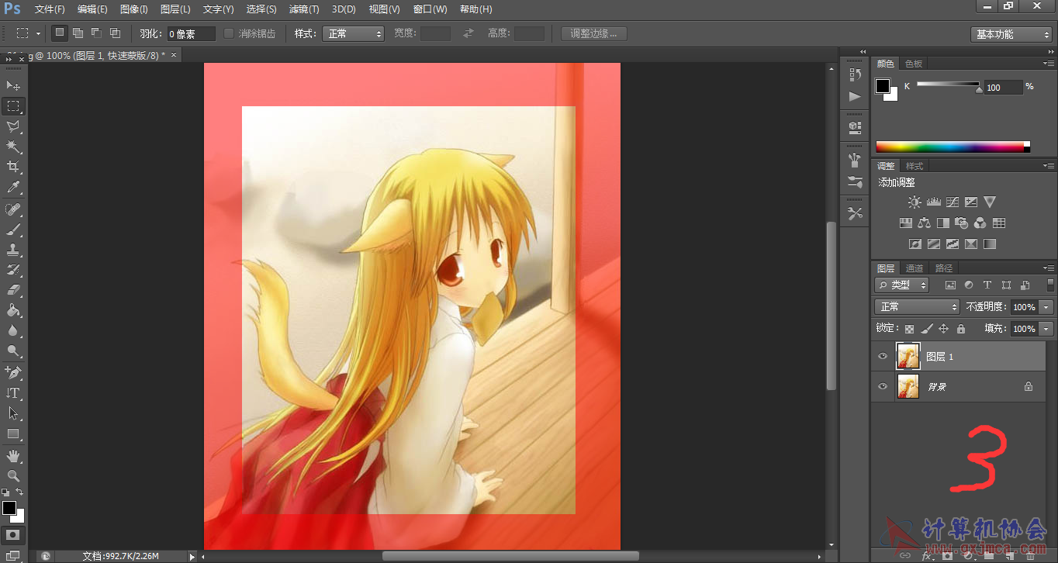The height and width of the screenshot is (563, 1058).
Task: Select the Eraser tool
Action: tap(13, 290)
